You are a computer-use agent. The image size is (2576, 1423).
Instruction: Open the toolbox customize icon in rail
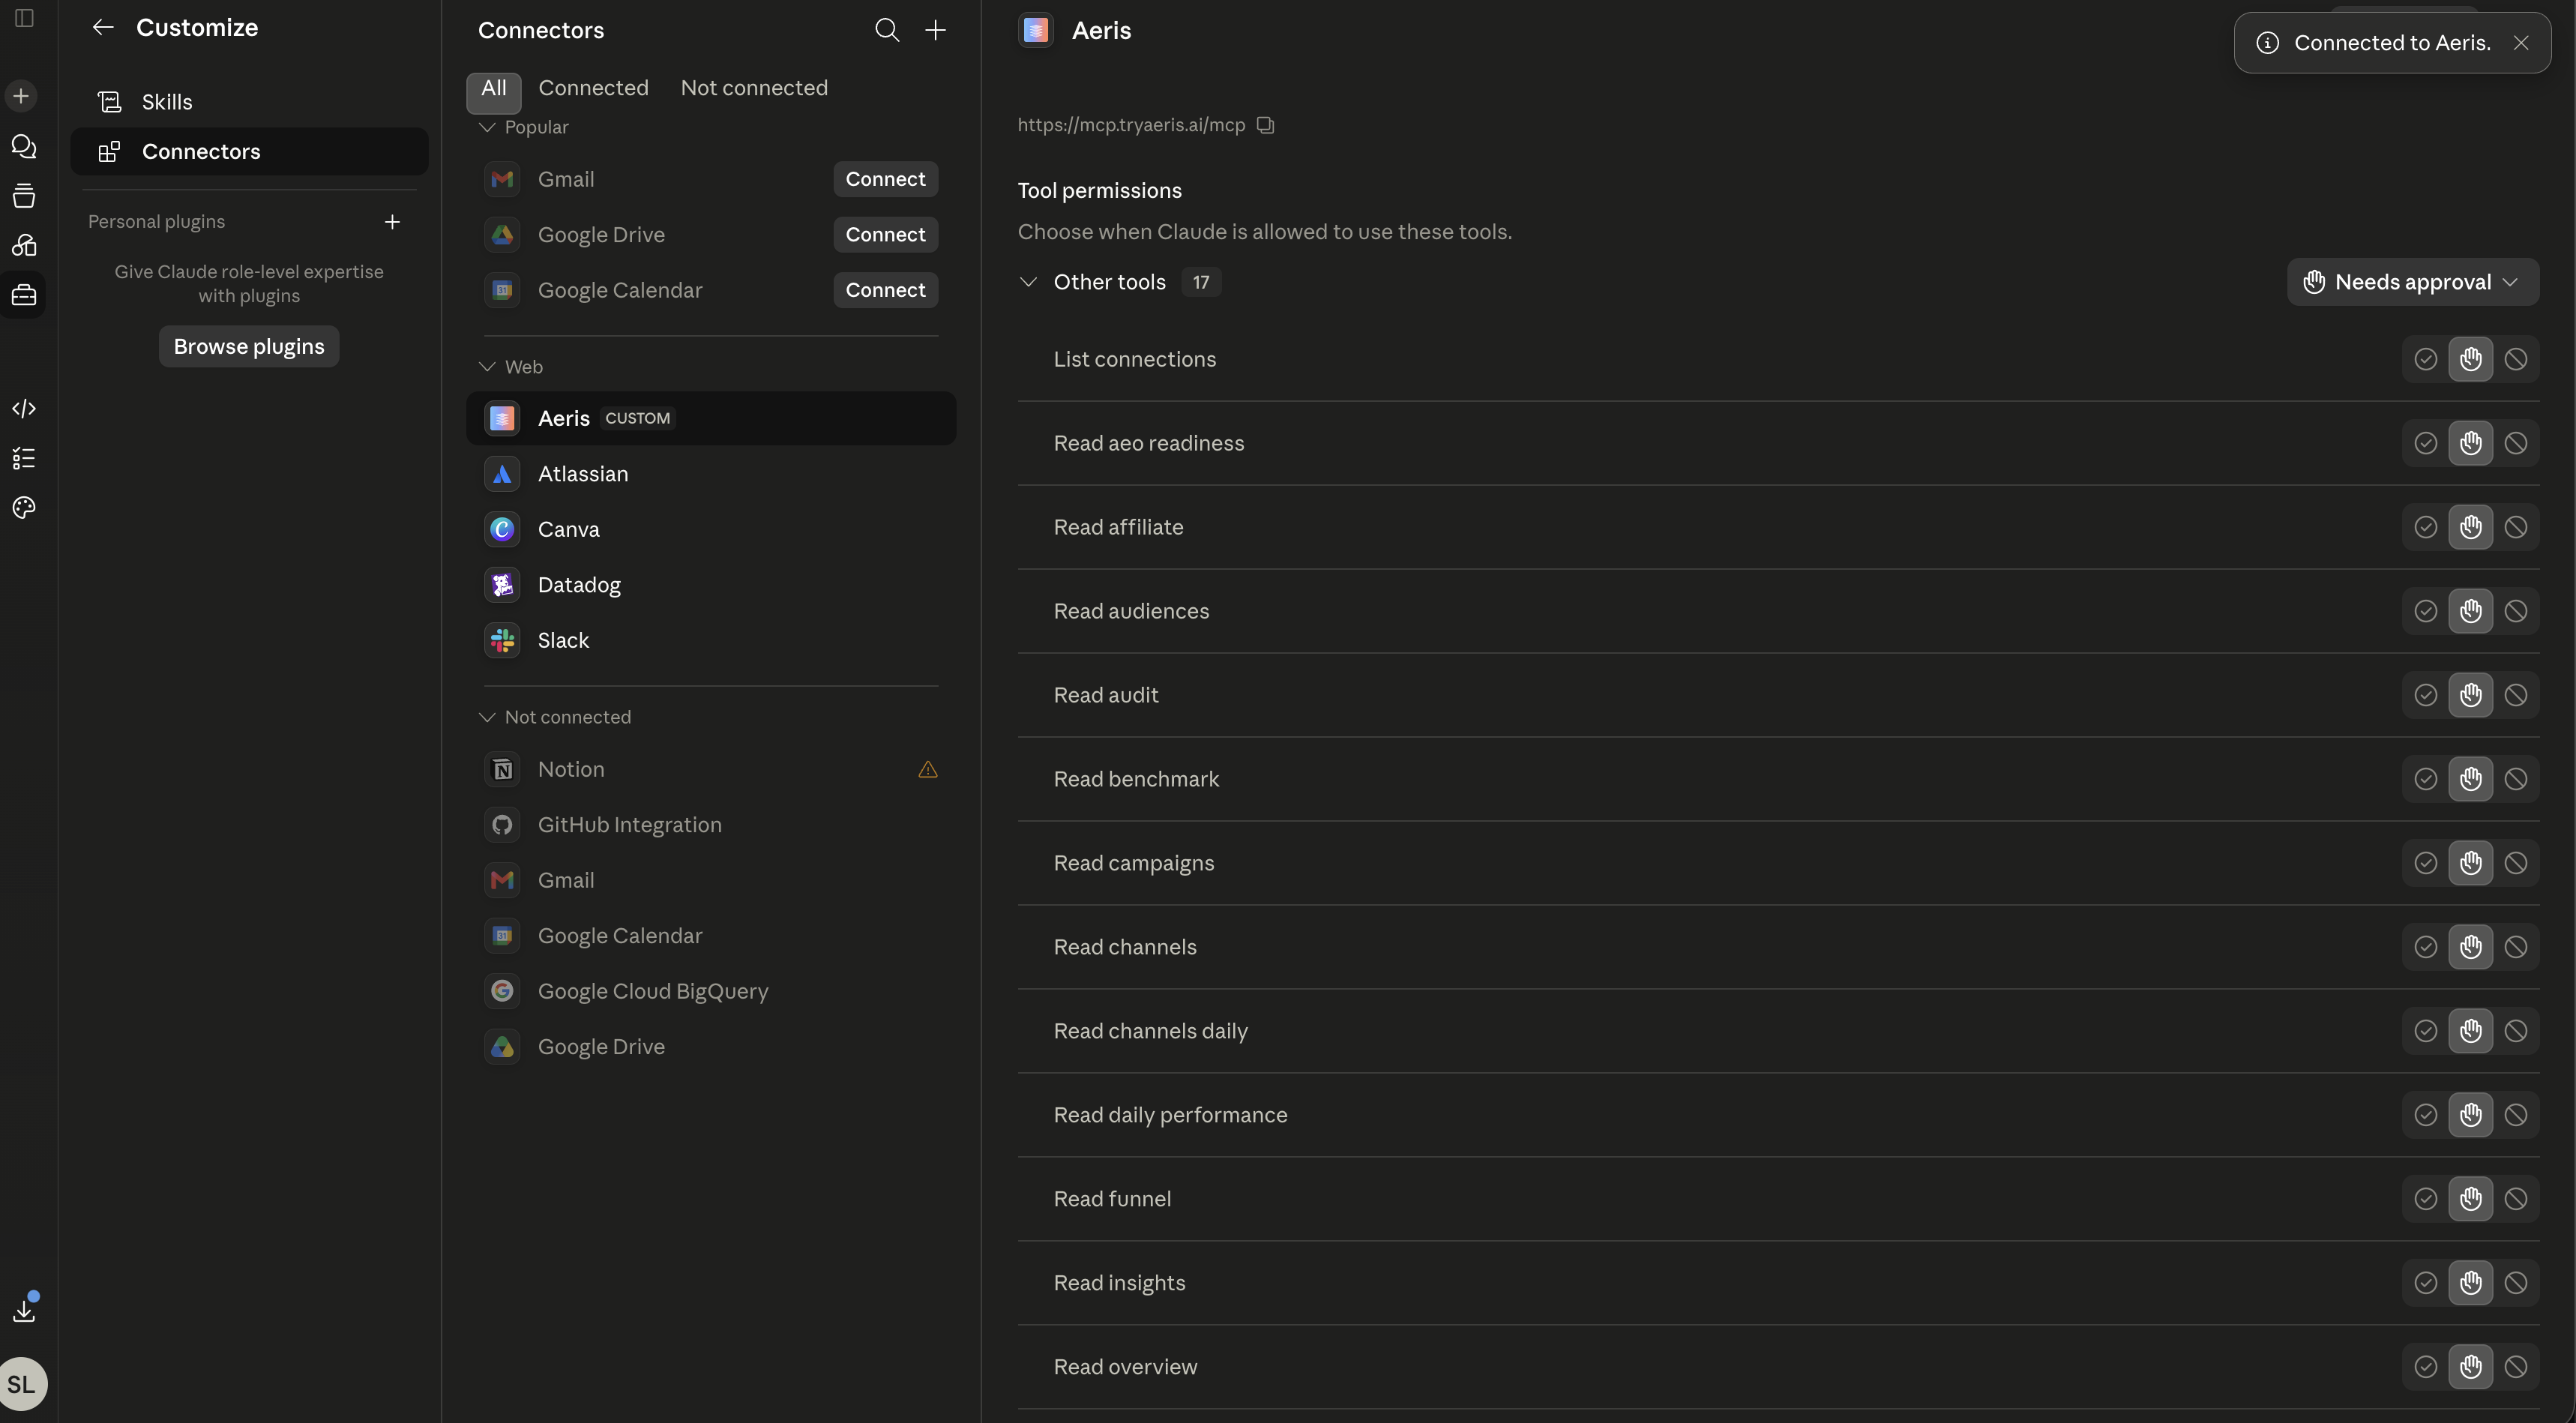[x=24, y=296]
